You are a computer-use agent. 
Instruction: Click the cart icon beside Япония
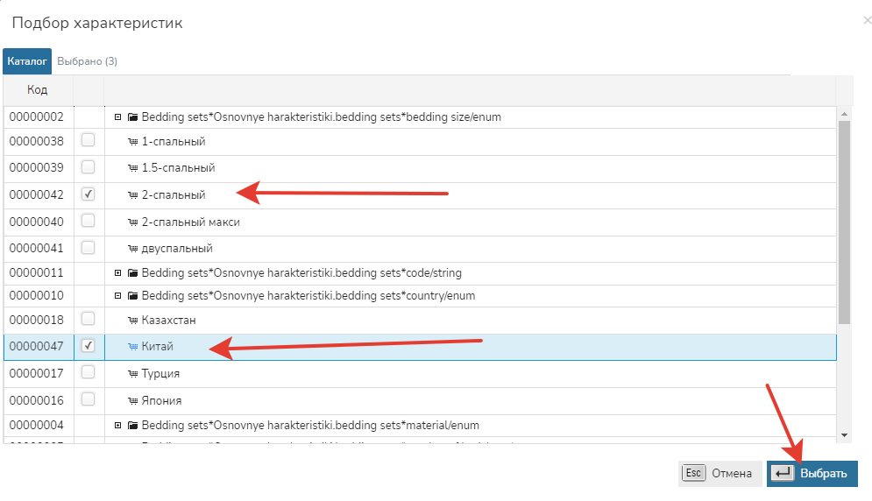133,401
